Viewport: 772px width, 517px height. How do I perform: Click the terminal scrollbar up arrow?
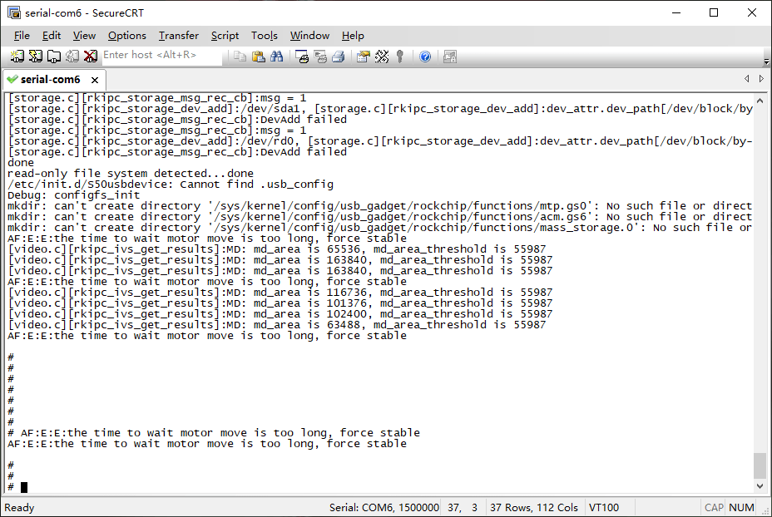760,101
